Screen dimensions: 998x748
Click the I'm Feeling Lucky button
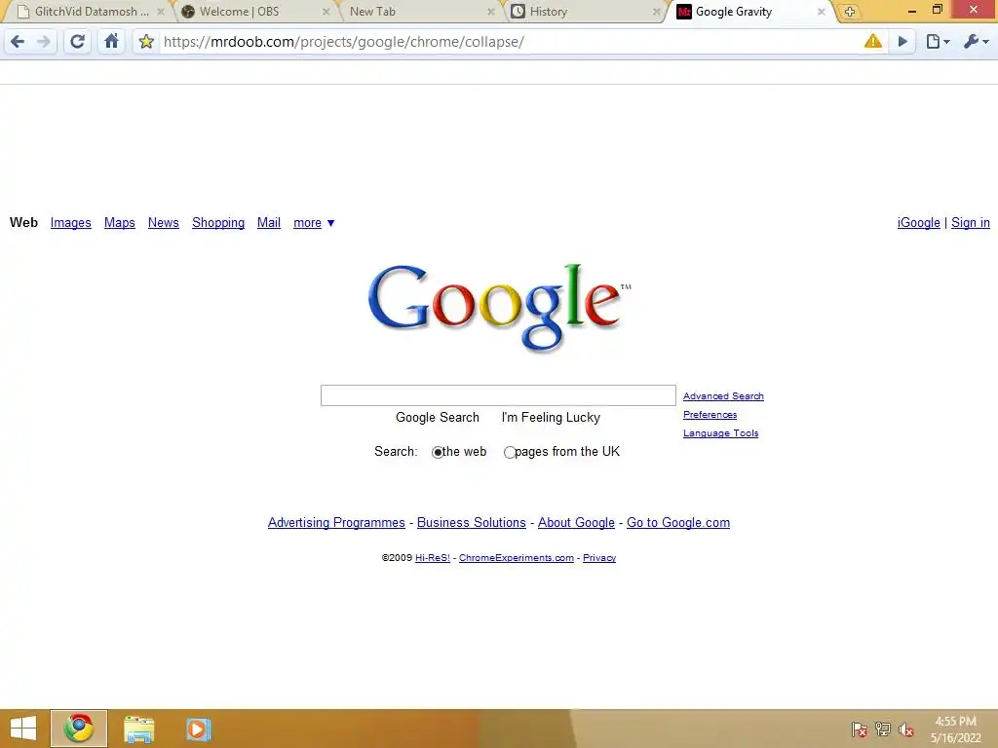(551, 417)
